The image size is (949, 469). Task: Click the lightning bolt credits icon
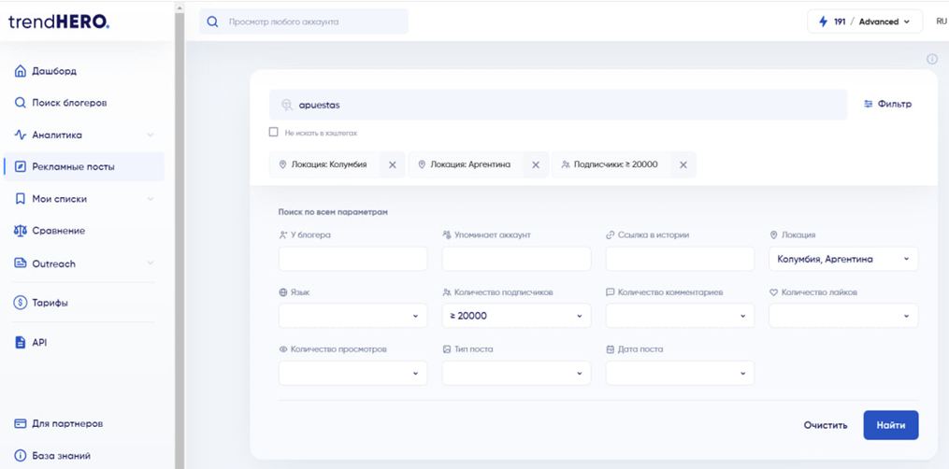pyautogui.click(x=823, y=21)
